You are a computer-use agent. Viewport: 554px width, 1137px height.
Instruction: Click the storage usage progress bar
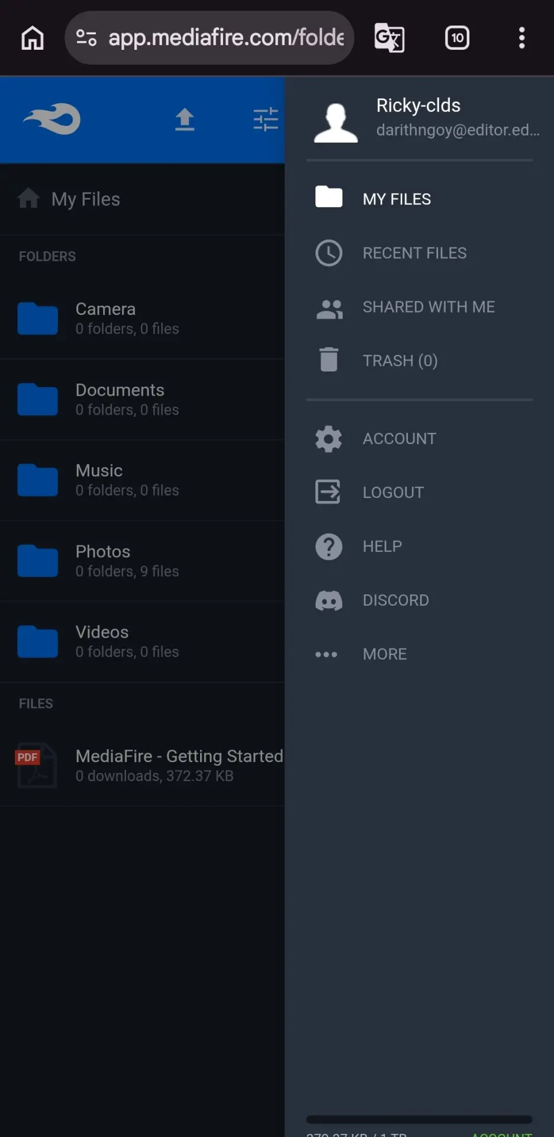point(419,1120)
